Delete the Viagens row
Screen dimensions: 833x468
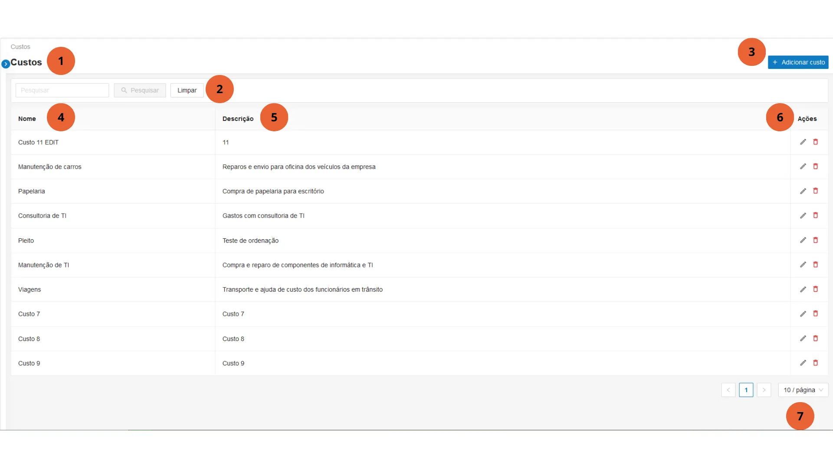816,289
